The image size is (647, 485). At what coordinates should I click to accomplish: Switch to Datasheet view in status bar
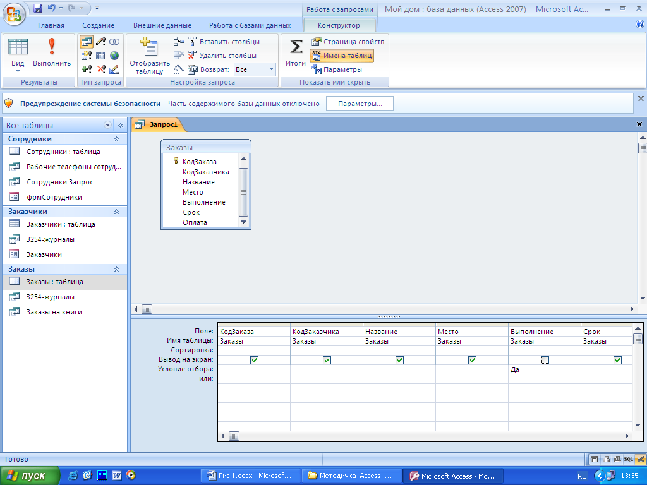(x=594, y=459)
